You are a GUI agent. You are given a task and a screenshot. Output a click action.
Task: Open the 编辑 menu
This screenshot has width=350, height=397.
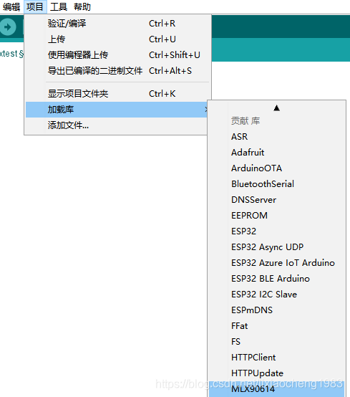tap(11, 7)
